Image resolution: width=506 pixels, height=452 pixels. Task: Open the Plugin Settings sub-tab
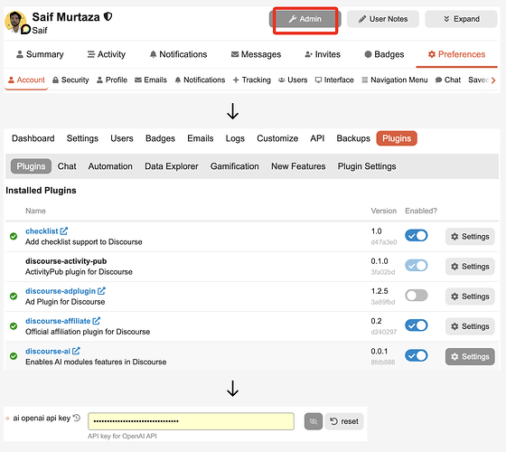[367, 166]
